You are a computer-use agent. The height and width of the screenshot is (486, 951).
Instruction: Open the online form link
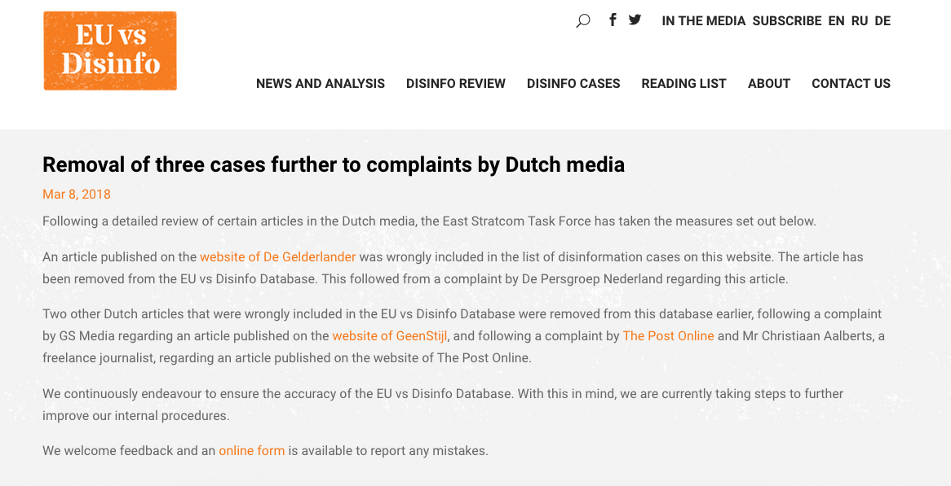pyautogui.click(x=251, y=451)
